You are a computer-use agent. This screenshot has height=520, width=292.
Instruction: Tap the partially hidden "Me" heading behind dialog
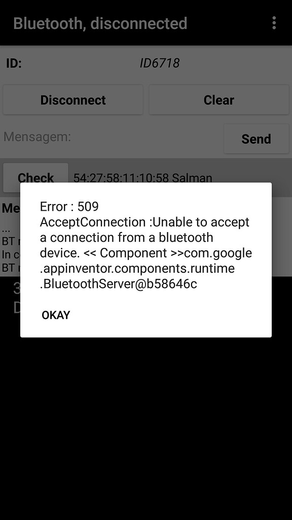pyautogui.click(x=11, y=208)
